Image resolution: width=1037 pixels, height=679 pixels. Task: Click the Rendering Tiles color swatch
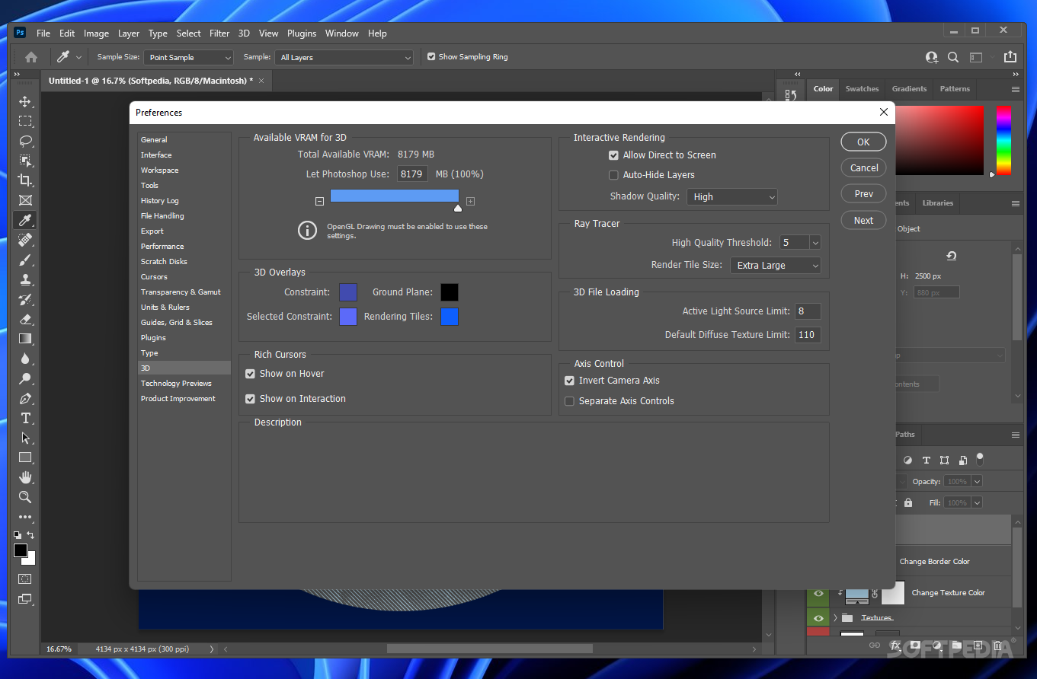point(450,317)
